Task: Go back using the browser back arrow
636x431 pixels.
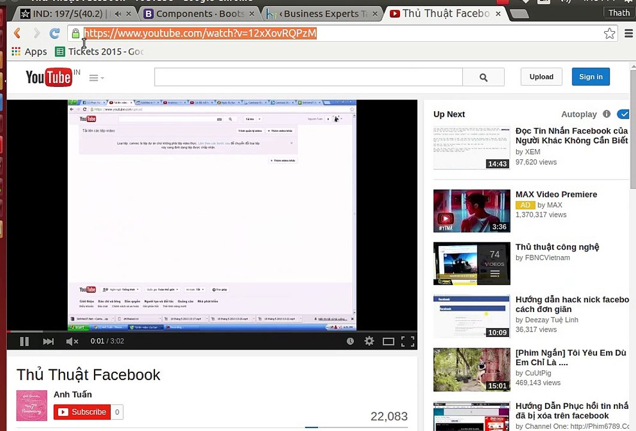Action: click(17, 33)
